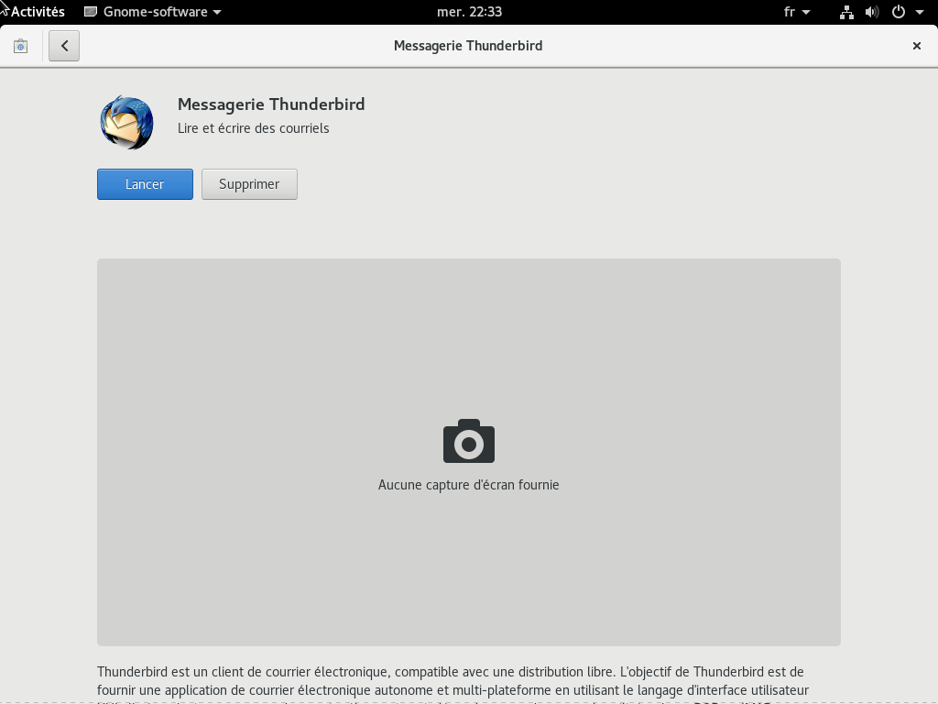Image resolution: width=938 pixels, height=704 pixels.
Task: Click the camera placeholder icon
Action: pyautogui.click(x=469, y=441)
